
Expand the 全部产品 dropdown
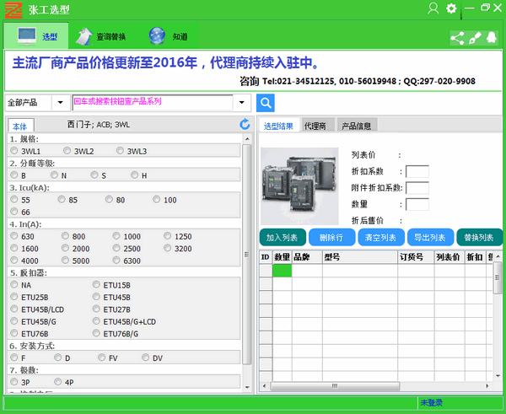point(61,103)
